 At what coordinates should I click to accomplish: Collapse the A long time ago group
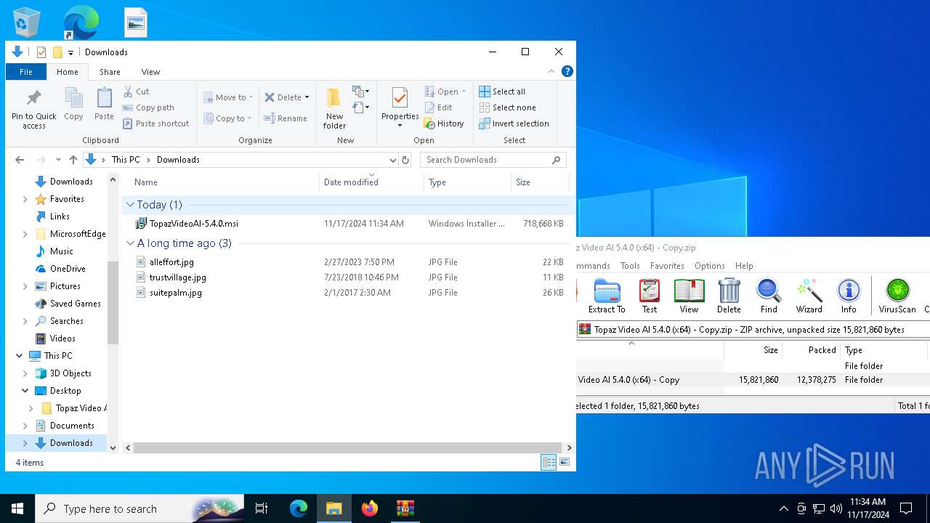[x=130, y=243]
